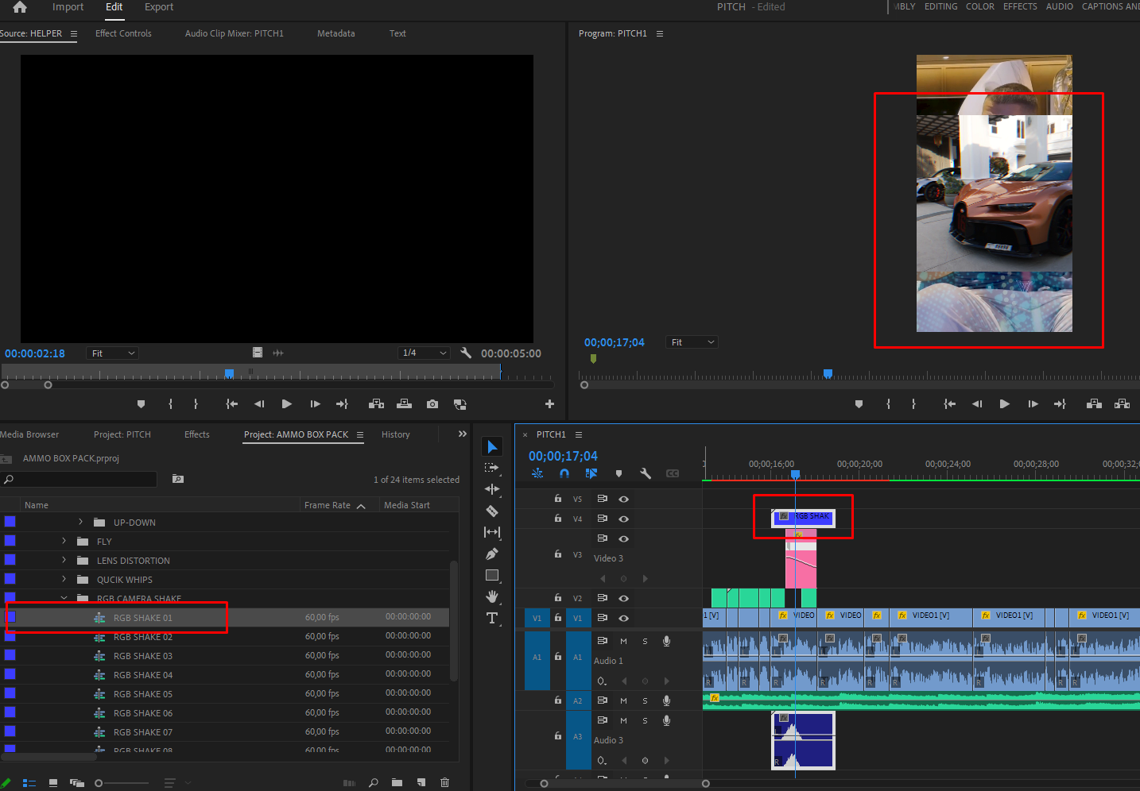Screen dimensions: 1140x791
Task: Toggle V4 track output eye
Action: pyautogui.click(x=624, y=519)
